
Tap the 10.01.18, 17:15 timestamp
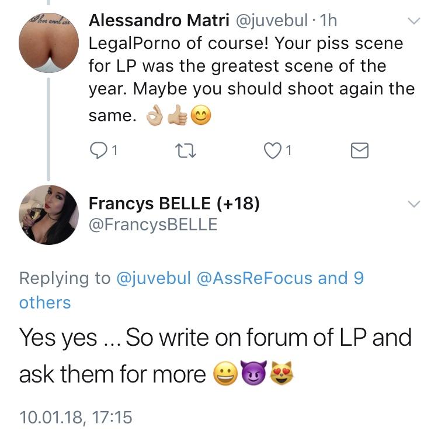(x=76, y=418)
